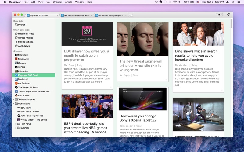This screenshot has height=152, width=244.
Task: Select the Macworld channel icon
Action: tap(16, 55)
